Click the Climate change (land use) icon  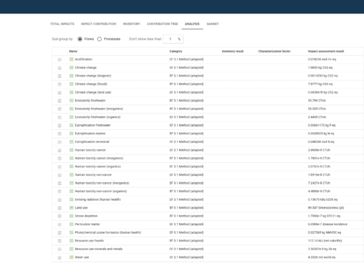[x=71, y=92]
